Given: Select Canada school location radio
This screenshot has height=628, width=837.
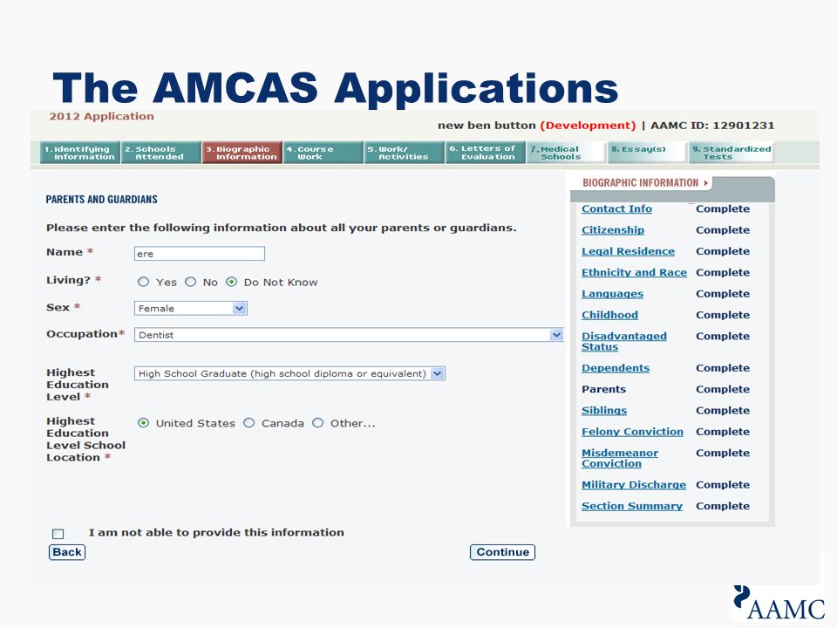Looking at the screenshot, I should (248, 423).
